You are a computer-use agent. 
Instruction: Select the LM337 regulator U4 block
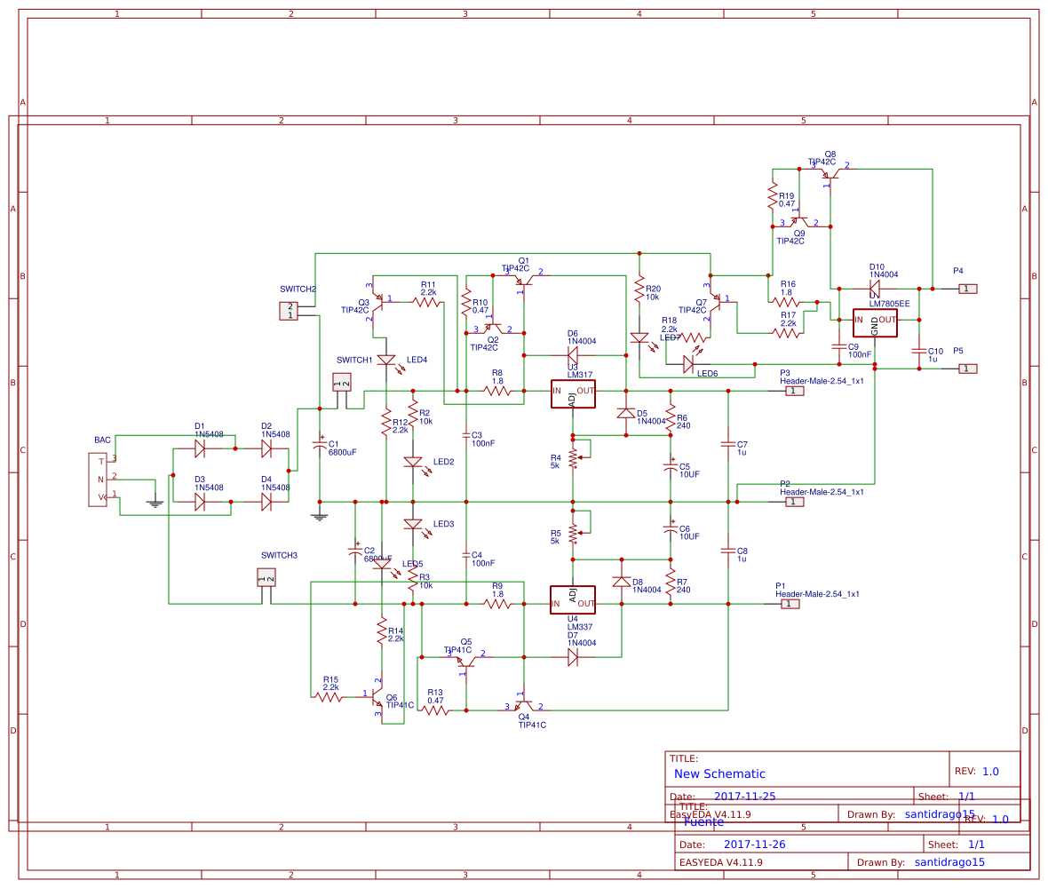pyautogui.click(x=573, y=600)
